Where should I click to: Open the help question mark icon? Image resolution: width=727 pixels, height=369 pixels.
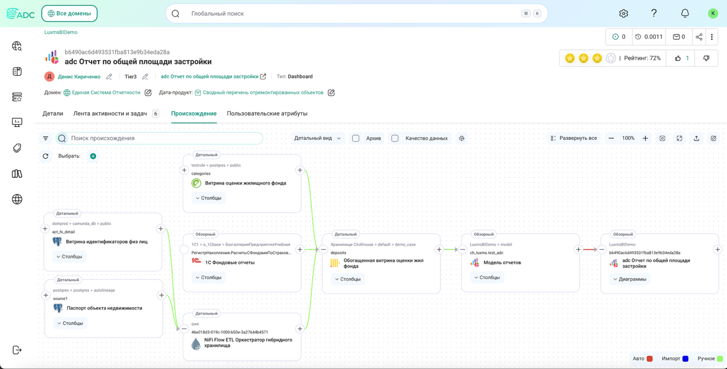click(x=654, y=14)
